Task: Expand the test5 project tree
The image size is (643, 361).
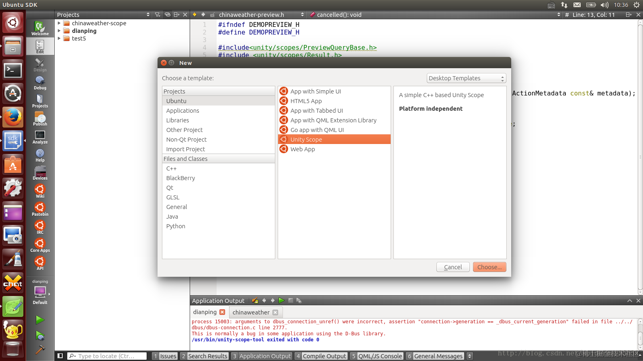Action: tap(59, 39)
